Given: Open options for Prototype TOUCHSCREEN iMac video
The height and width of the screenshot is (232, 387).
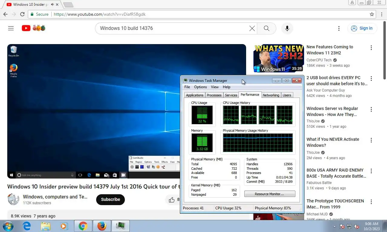Looking at the screenshot, I should tap(371, 202).
